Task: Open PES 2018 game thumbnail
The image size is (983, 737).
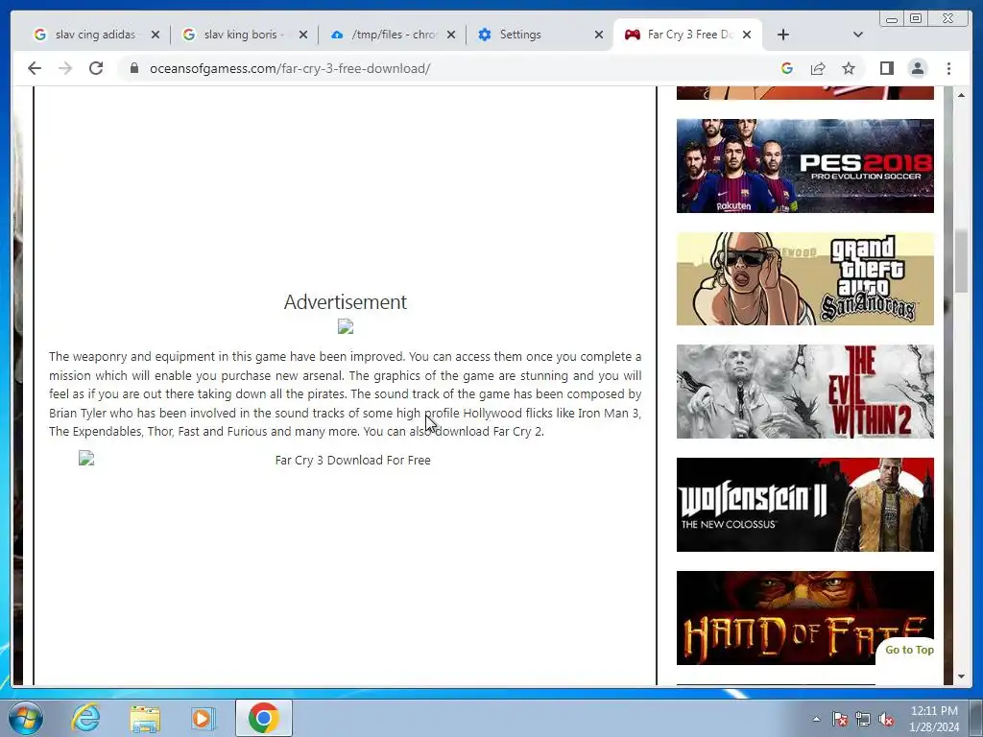Action: [x=805, y=166]
